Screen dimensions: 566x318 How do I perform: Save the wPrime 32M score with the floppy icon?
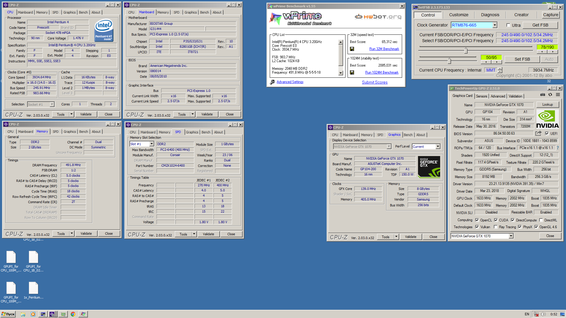click(352, 49)
